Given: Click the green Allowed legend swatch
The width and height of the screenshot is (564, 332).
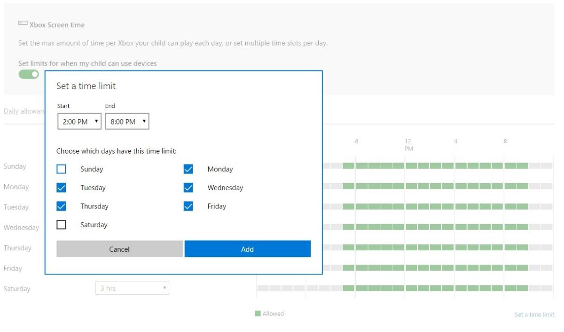Looking at the screenshot, I should pos(258,314).
